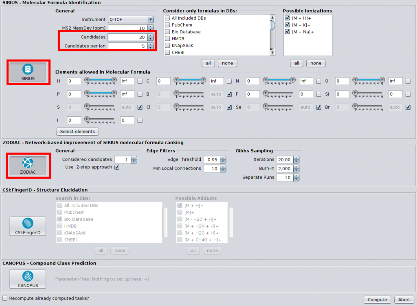Uncheck the [M + H]+ ionization

point(288,18)
